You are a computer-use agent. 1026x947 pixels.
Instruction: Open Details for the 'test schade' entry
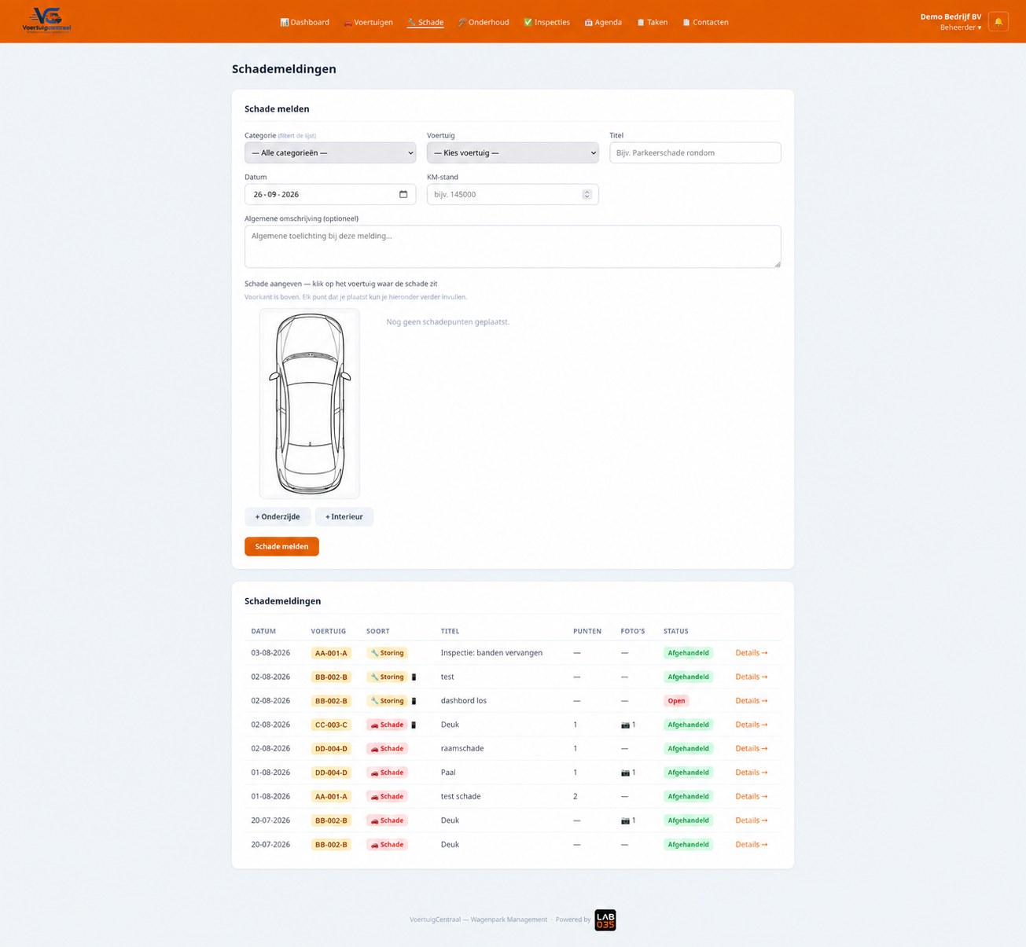[752, 797]
